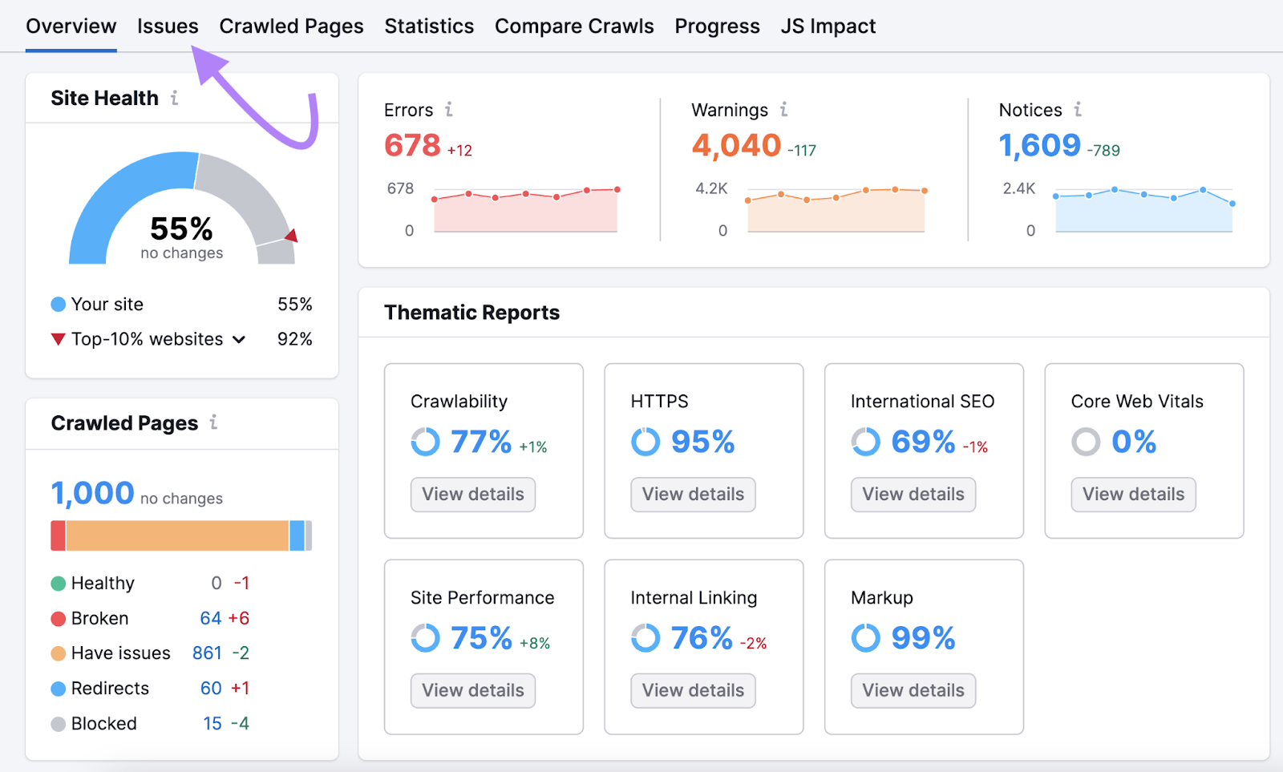Click the info icon beside Notices

pyautogui.click(x=1078, y=109)
